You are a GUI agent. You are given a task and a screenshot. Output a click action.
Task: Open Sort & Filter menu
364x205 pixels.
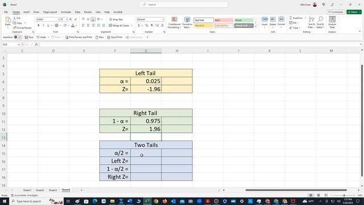coord(312,23)
